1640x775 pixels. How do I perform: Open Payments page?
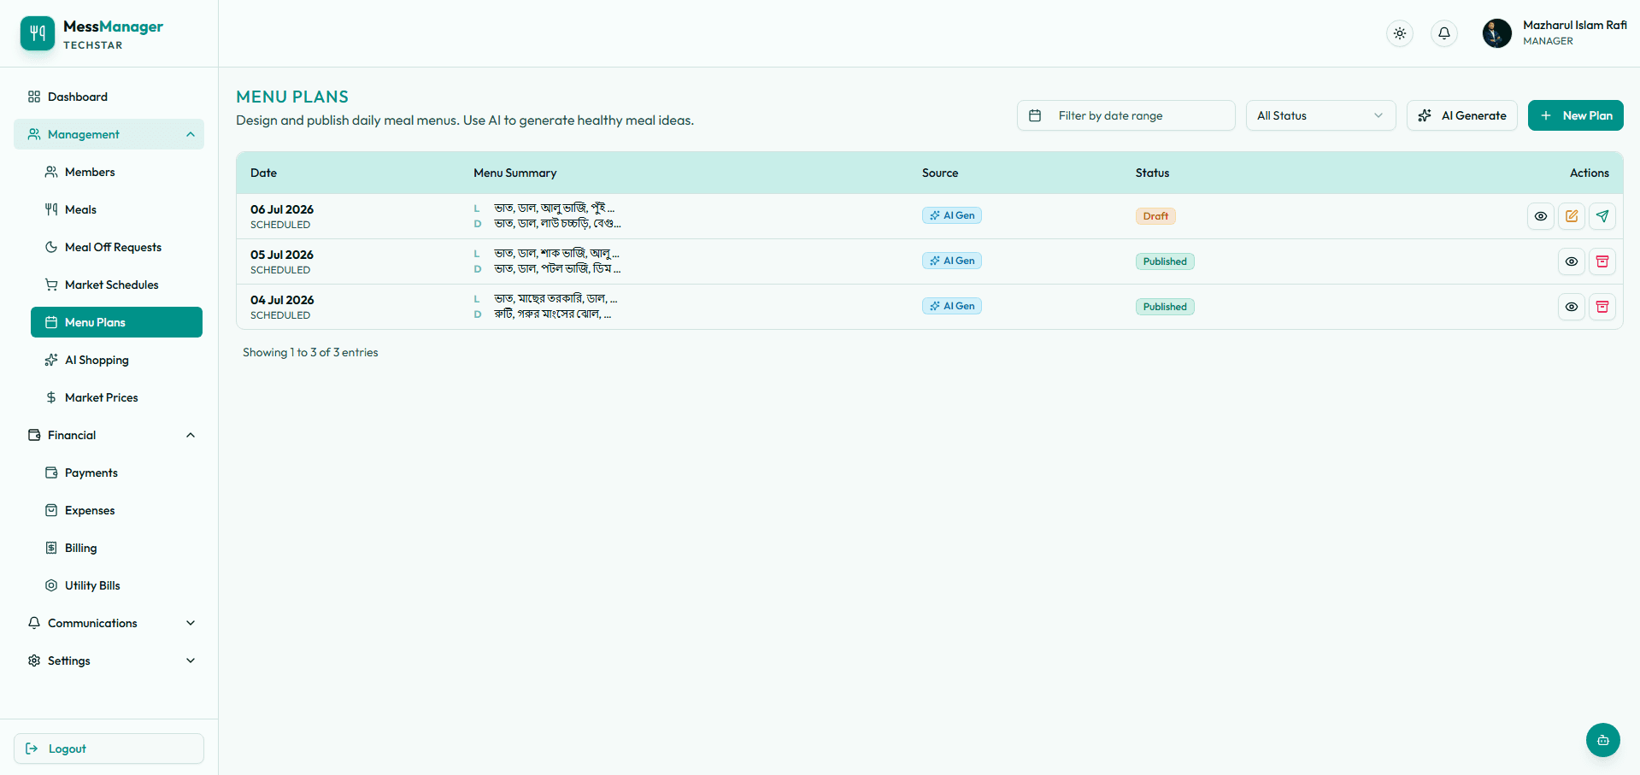click(x=116, y=473)
